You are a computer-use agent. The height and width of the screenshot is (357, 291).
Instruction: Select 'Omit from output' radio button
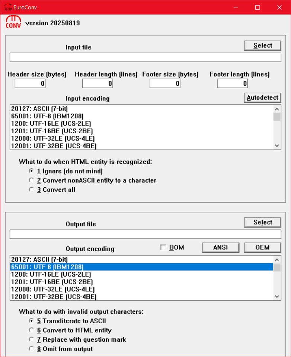click(x=31, y=349)
